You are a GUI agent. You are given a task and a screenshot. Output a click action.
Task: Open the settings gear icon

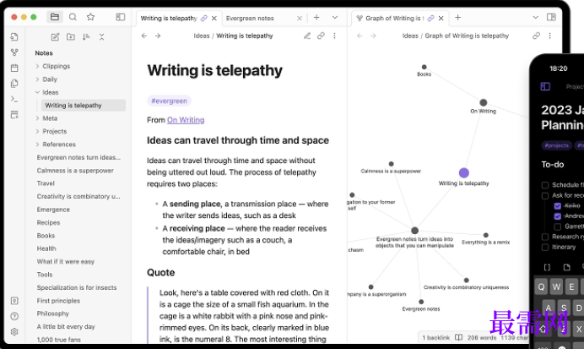click(14, 331)
